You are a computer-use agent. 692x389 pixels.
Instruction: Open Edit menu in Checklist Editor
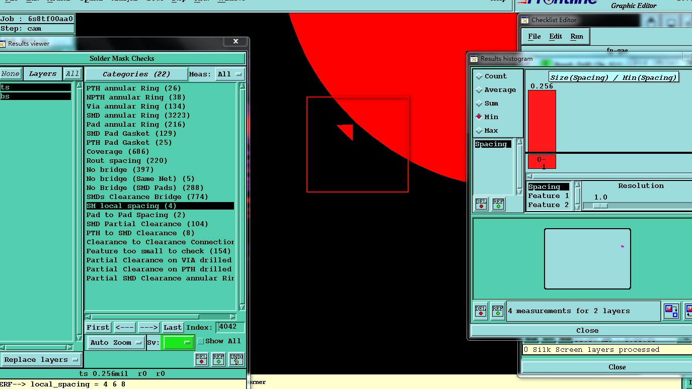(x=556, y=37)
